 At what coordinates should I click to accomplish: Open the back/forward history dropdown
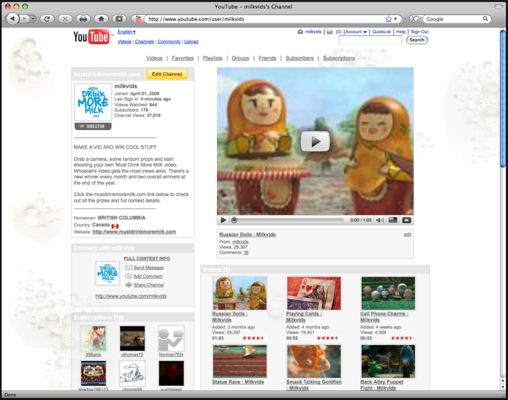[x=33, y=19]
